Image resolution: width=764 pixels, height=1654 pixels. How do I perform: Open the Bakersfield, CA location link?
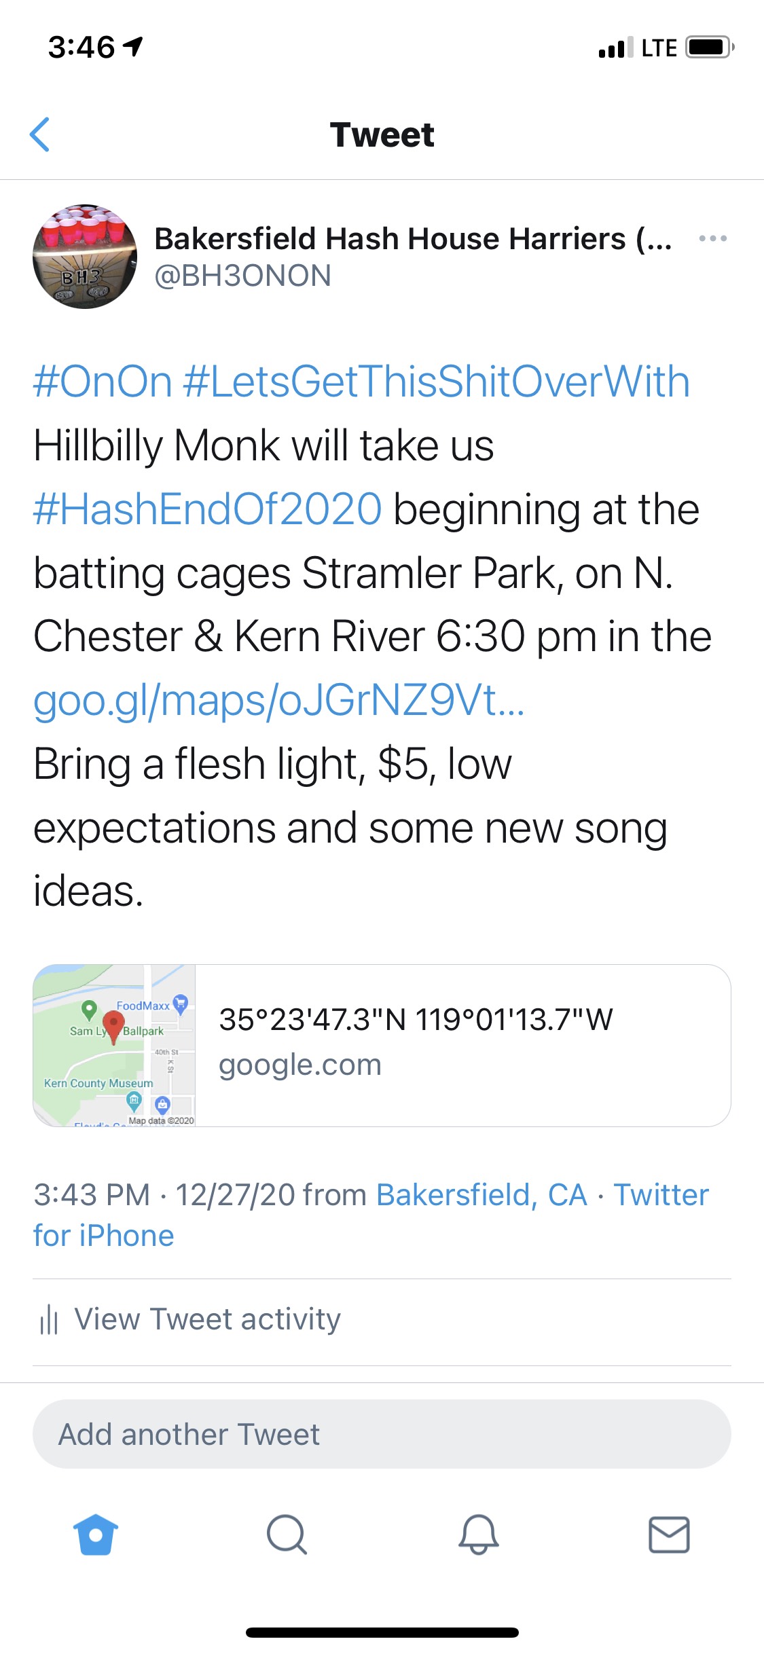pyautogui.click(x=481, y=1194)
